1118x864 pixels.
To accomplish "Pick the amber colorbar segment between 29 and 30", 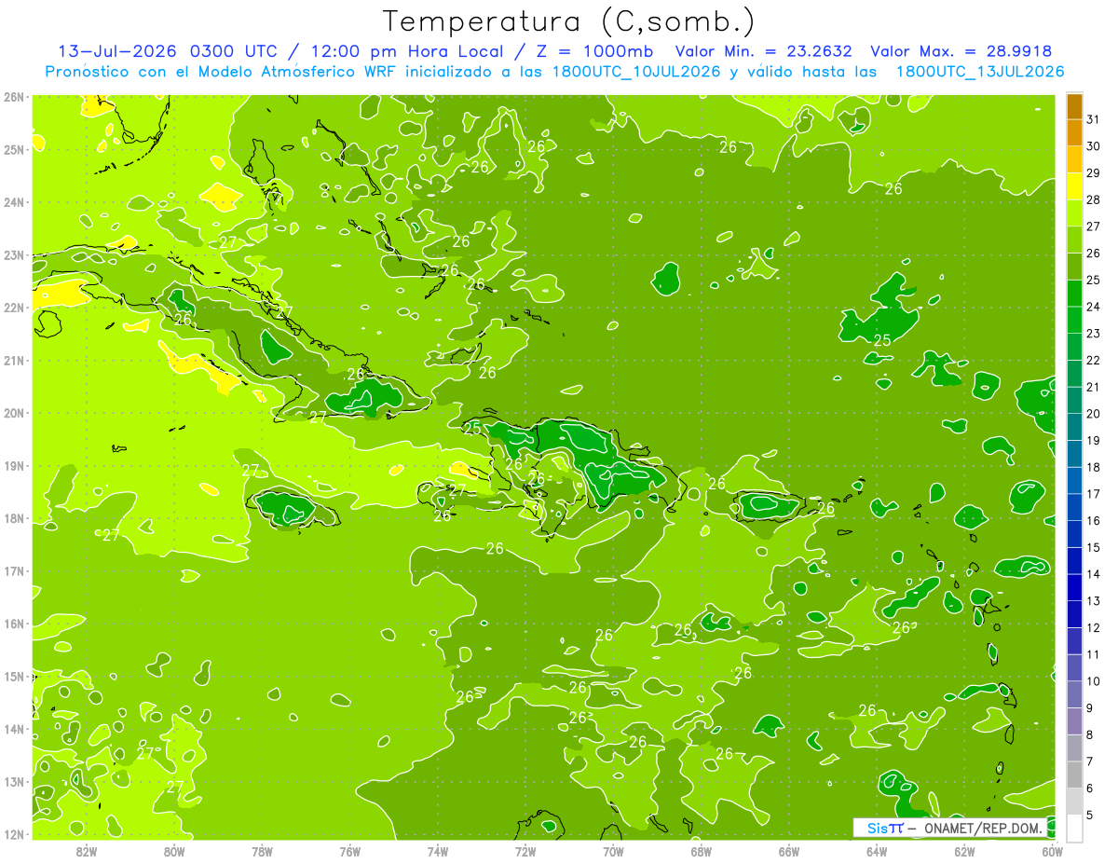I will tap(1074, 159).
